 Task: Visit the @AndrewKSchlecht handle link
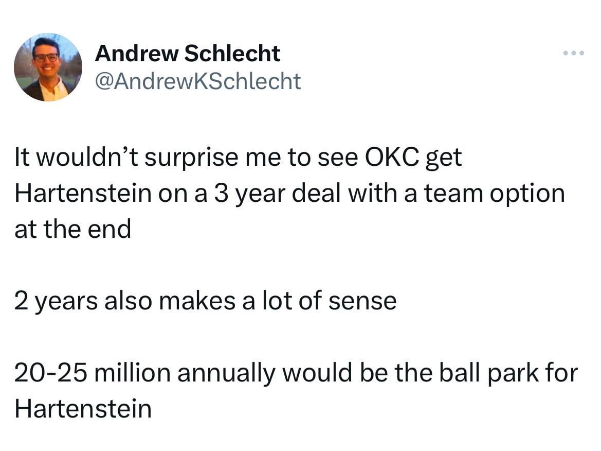click(x=198, y=81)
